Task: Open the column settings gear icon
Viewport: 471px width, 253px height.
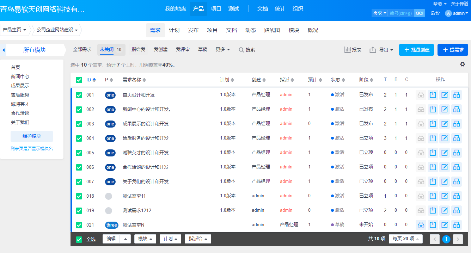Action: coord(463,64)
